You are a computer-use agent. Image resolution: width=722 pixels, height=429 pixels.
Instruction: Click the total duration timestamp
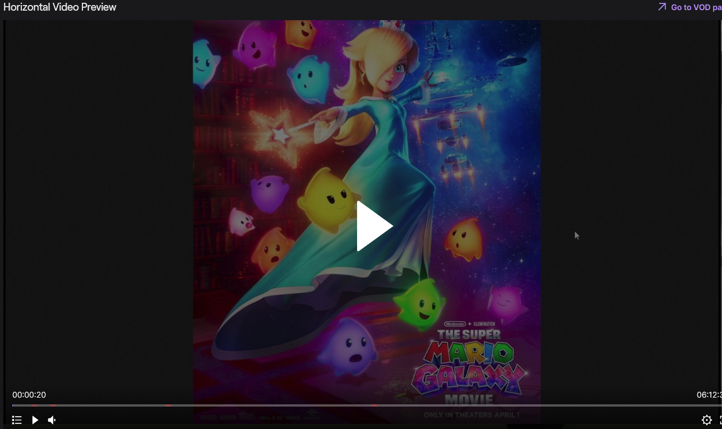pos(709,395)
